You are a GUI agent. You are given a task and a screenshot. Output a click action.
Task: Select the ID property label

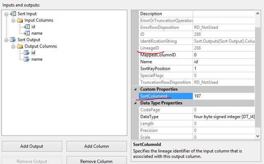pyautogui.click(x=142, y=34)
